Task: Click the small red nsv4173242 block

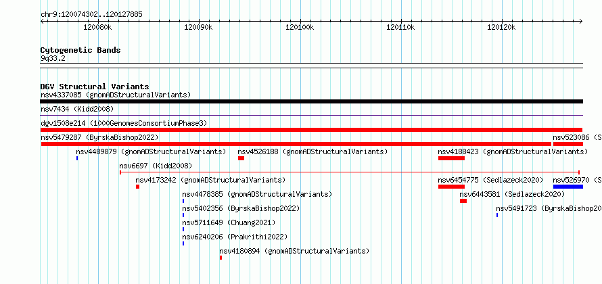Action: (137, 187)
